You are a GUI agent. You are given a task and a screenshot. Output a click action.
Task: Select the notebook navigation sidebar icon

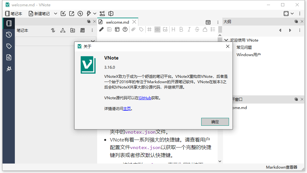(9, 23)
